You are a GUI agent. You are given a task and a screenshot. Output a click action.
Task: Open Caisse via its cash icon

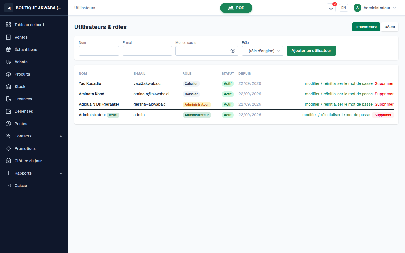pos(8,186)
